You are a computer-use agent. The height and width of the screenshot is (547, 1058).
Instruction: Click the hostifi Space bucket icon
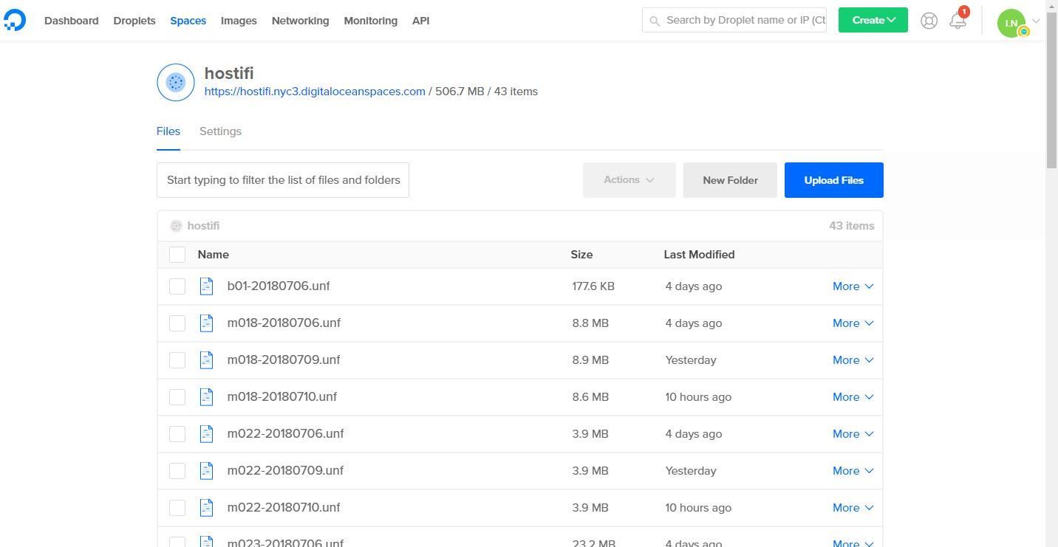click(175, 81)
